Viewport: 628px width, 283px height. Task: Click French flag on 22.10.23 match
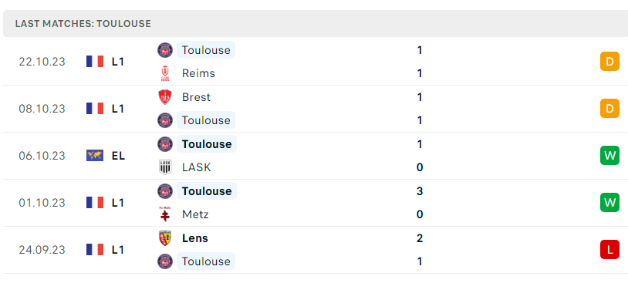(95, 62)
